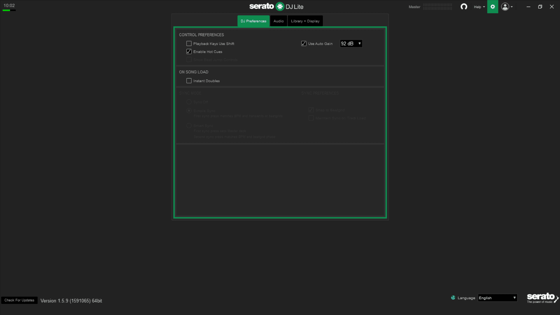This screenshot has width=560, height=315.
Task: Disable the Enable Hot Cues checkbox
Action: (x=189, y=52)
